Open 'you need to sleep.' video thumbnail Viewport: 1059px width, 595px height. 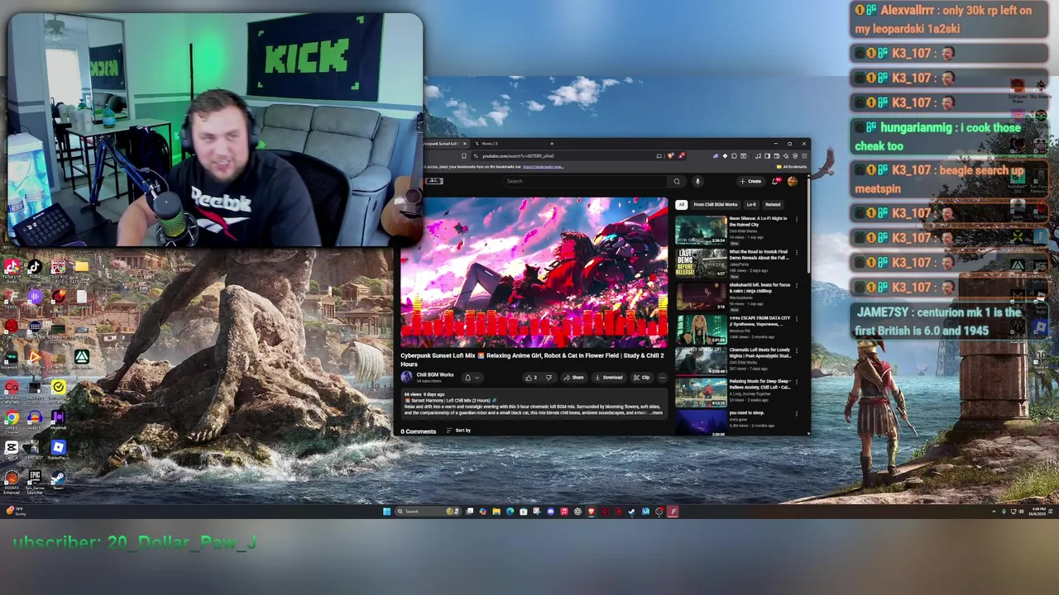[x=701, y=423]
